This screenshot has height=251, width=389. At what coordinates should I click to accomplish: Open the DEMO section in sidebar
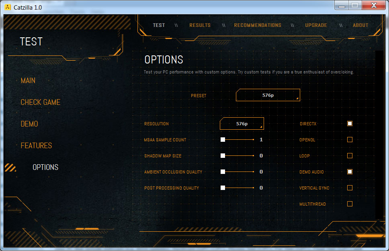pyautogui.click(x=29, y=124)
